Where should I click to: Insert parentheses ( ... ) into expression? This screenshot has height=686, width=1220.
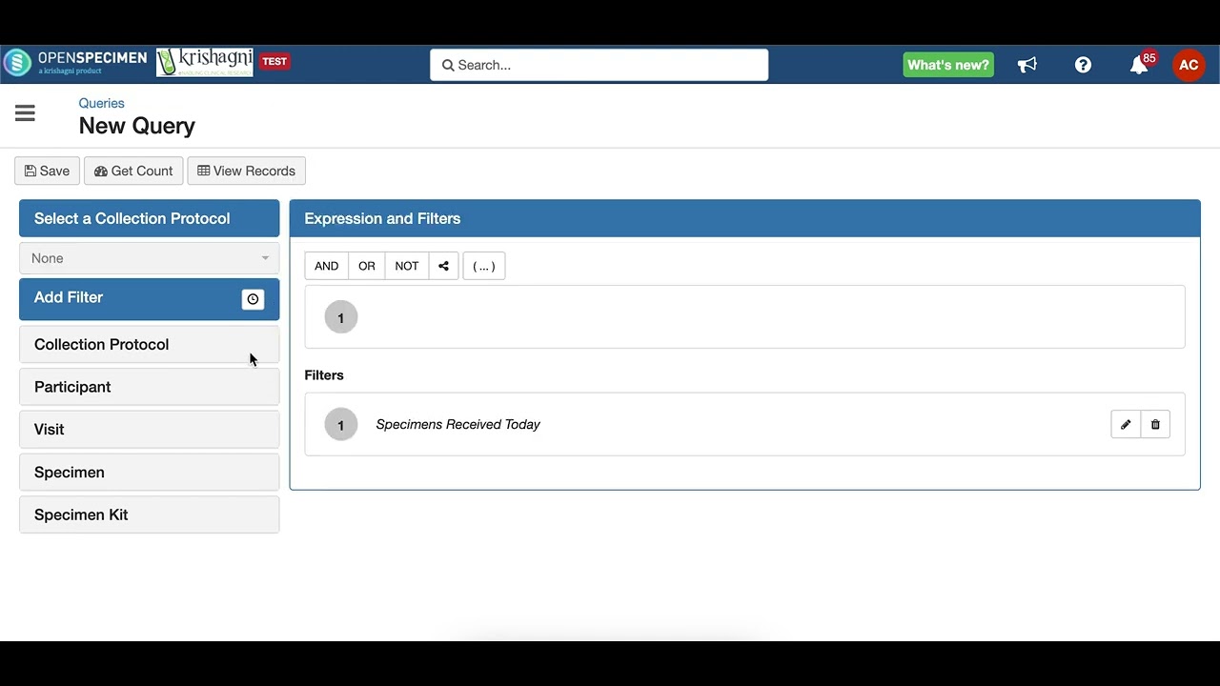pos(484,266)
